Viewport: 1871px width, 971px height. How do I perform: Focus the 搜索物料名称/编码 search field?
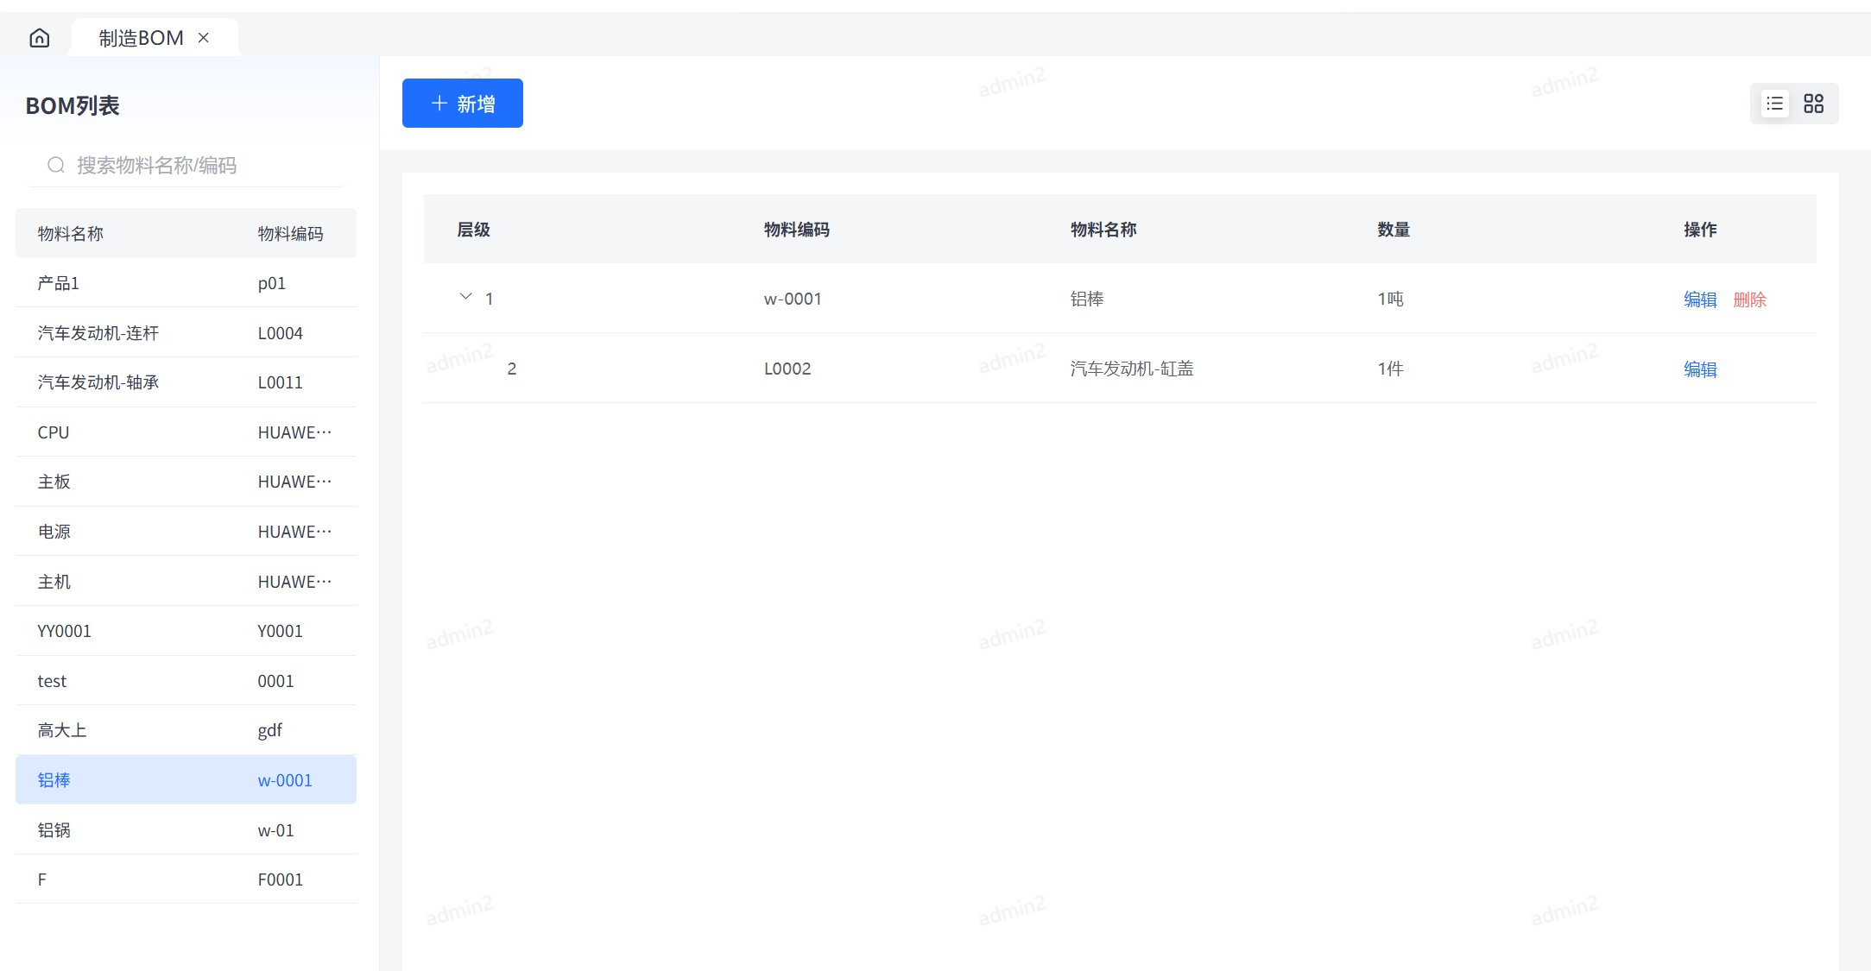[199, 165]
